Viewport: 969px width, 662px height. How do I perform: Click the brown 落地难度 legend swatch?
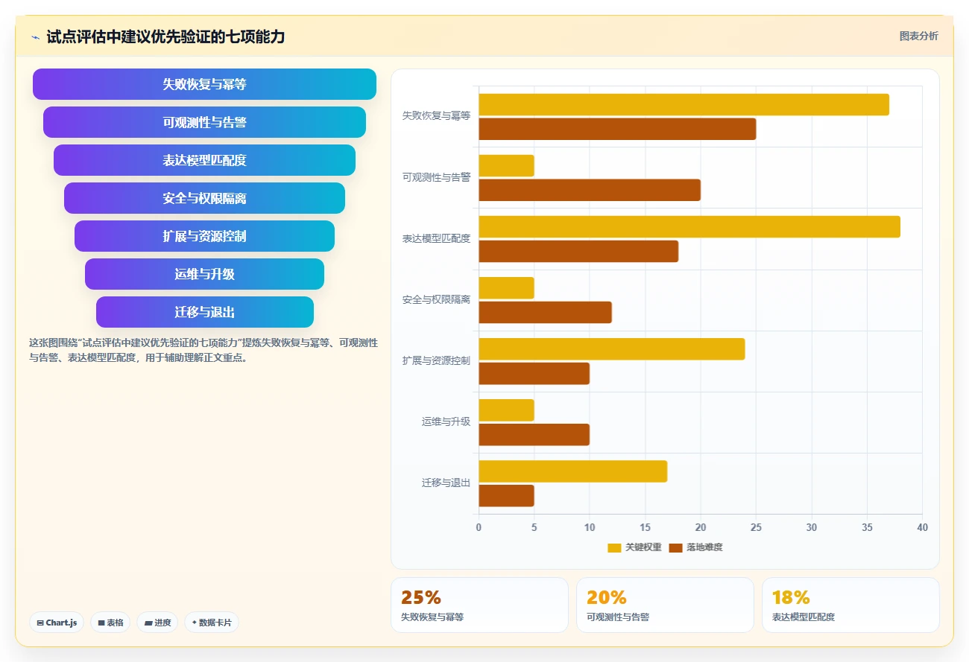point(675,548)
